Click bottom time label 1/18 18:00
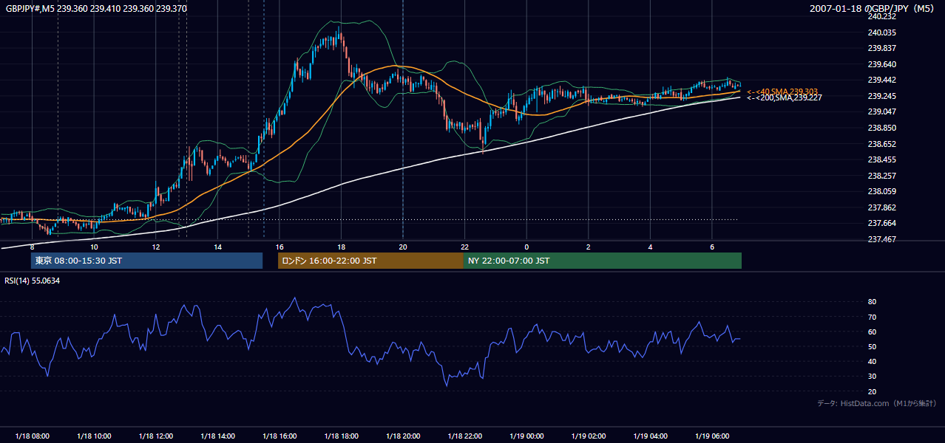Image resolution: width=945 pixels, height=443 pixels. coord(341,436)
